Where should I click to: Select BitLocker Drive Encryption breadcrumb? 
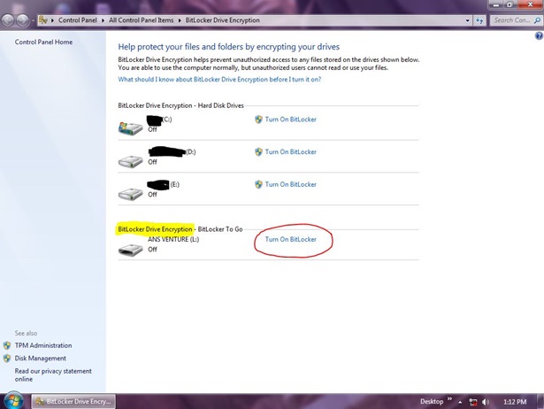(x=222, y=20)
